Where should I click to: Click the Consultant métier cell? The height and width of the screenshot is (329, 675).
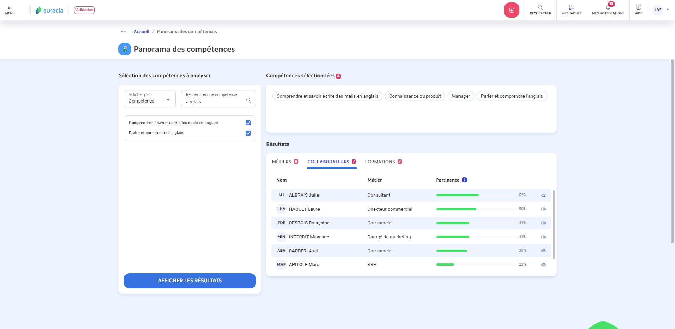(379, 195)
